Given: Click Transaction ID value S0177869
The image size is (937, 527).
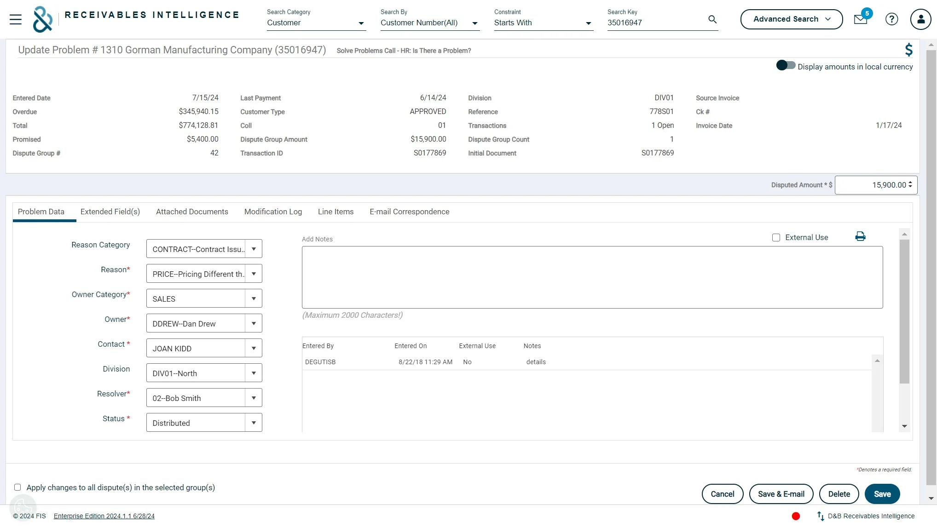Looking at the screenshot, I should 430,153.
